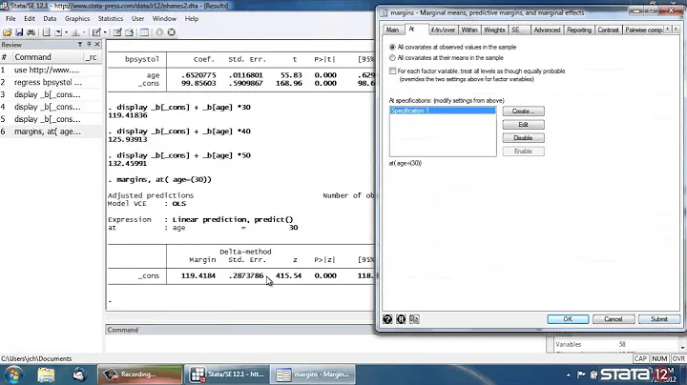Open the File menu

click(10, 19)
